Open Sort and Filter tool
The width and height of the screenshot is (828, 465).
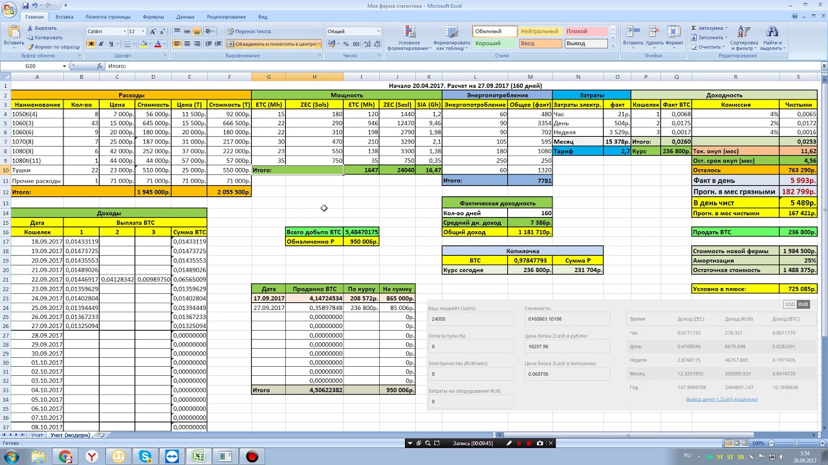click(x=744, y=37)
